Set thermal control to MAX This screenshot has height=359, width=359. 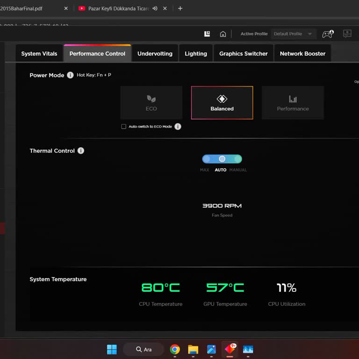(204, 170)
